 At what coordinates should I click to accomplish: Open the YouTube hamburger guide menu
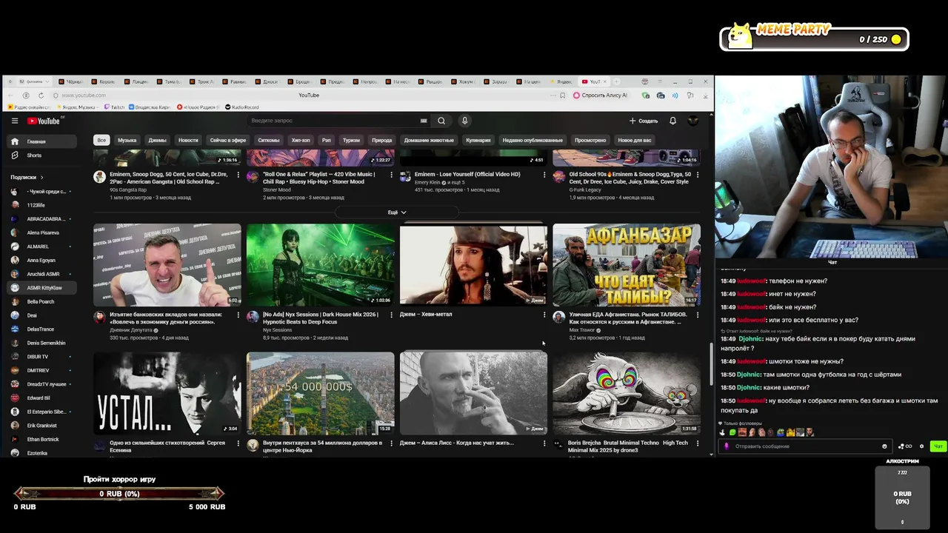(14, 121)
